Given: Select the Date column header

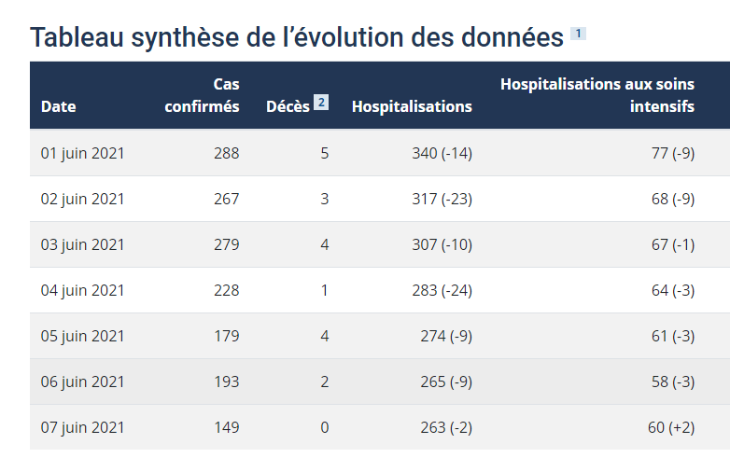Looking at the screenshot, I should pos(58,106).
